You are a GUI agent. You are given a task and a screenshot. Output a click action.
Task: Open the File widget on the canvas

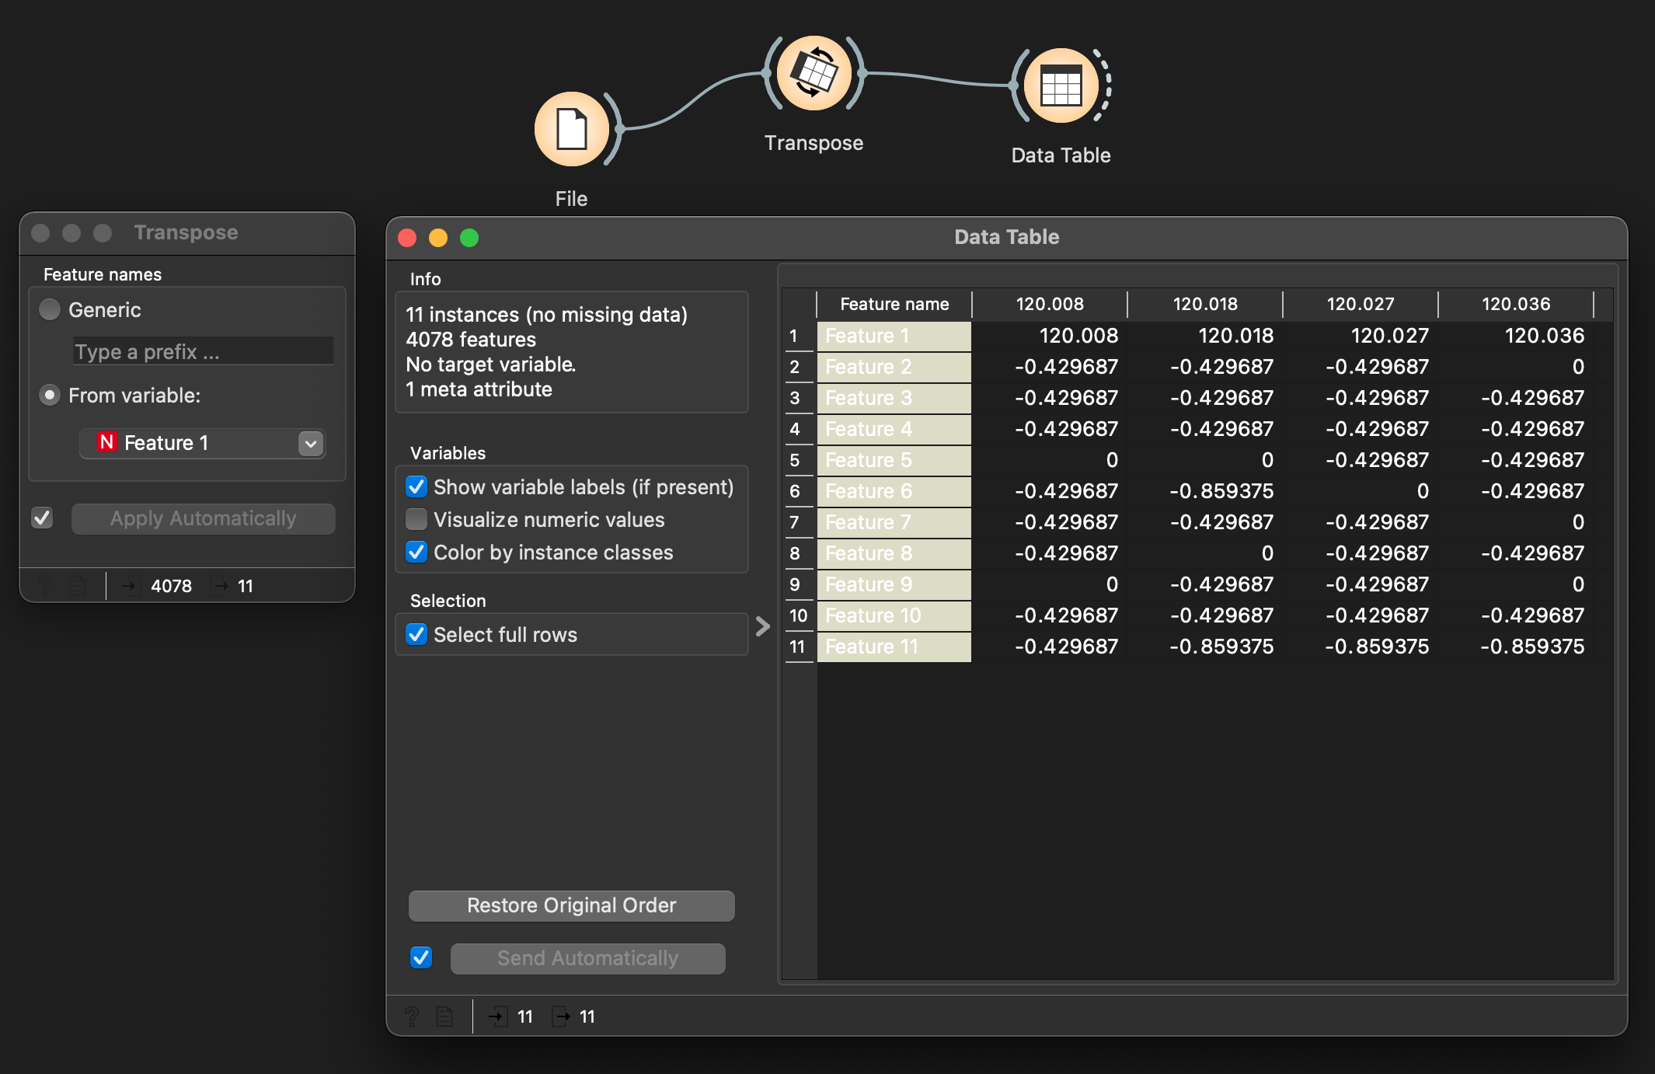pos(571,130)
